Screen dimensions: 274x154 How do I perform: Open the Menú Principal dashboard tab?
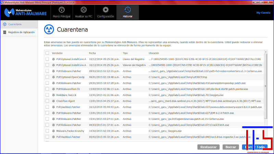point(62,12)
